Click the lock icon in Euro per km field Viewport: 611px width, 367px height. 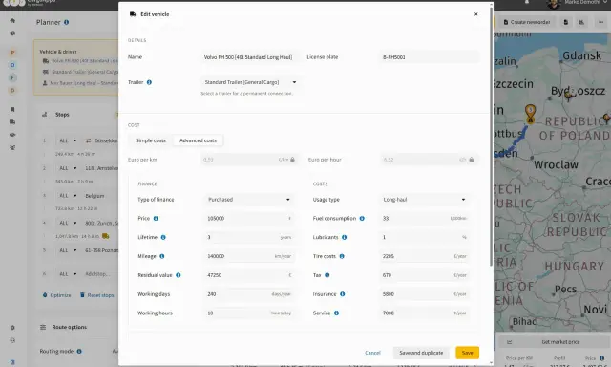pos(293,160)
